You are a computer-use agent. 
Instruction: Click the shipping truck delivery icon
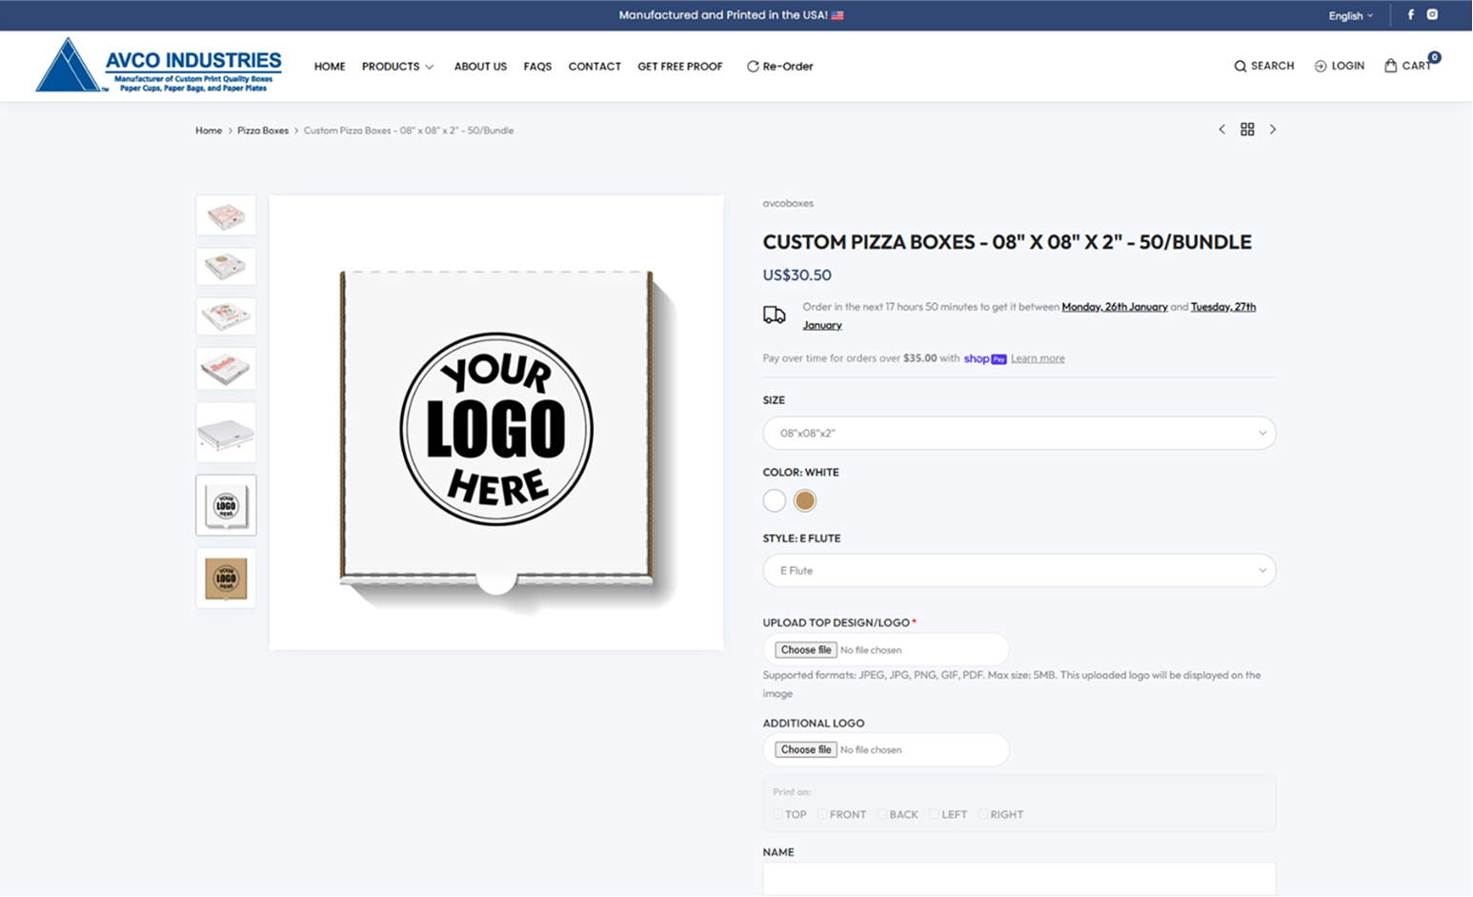pyautogui.click(x=774, y=315)
